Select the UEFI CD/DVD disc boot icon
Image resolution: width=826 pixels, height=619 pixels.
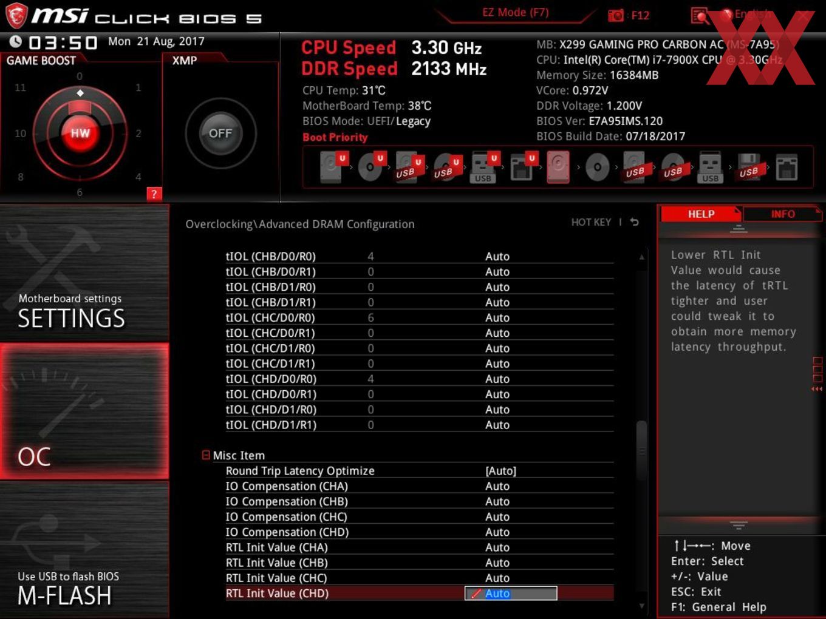point(371,167)
